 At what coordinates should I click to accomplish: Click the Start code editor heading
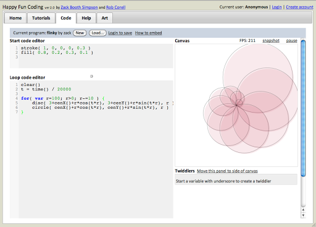pos(27,41)
